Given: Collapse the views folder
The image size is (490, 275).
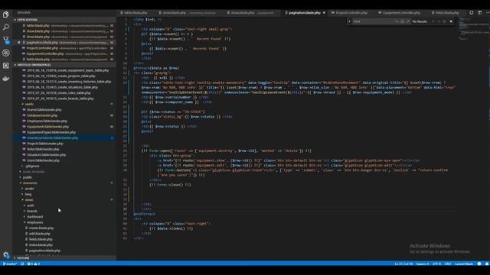Looking at the screenshot, I should click(x=29, y=200).
